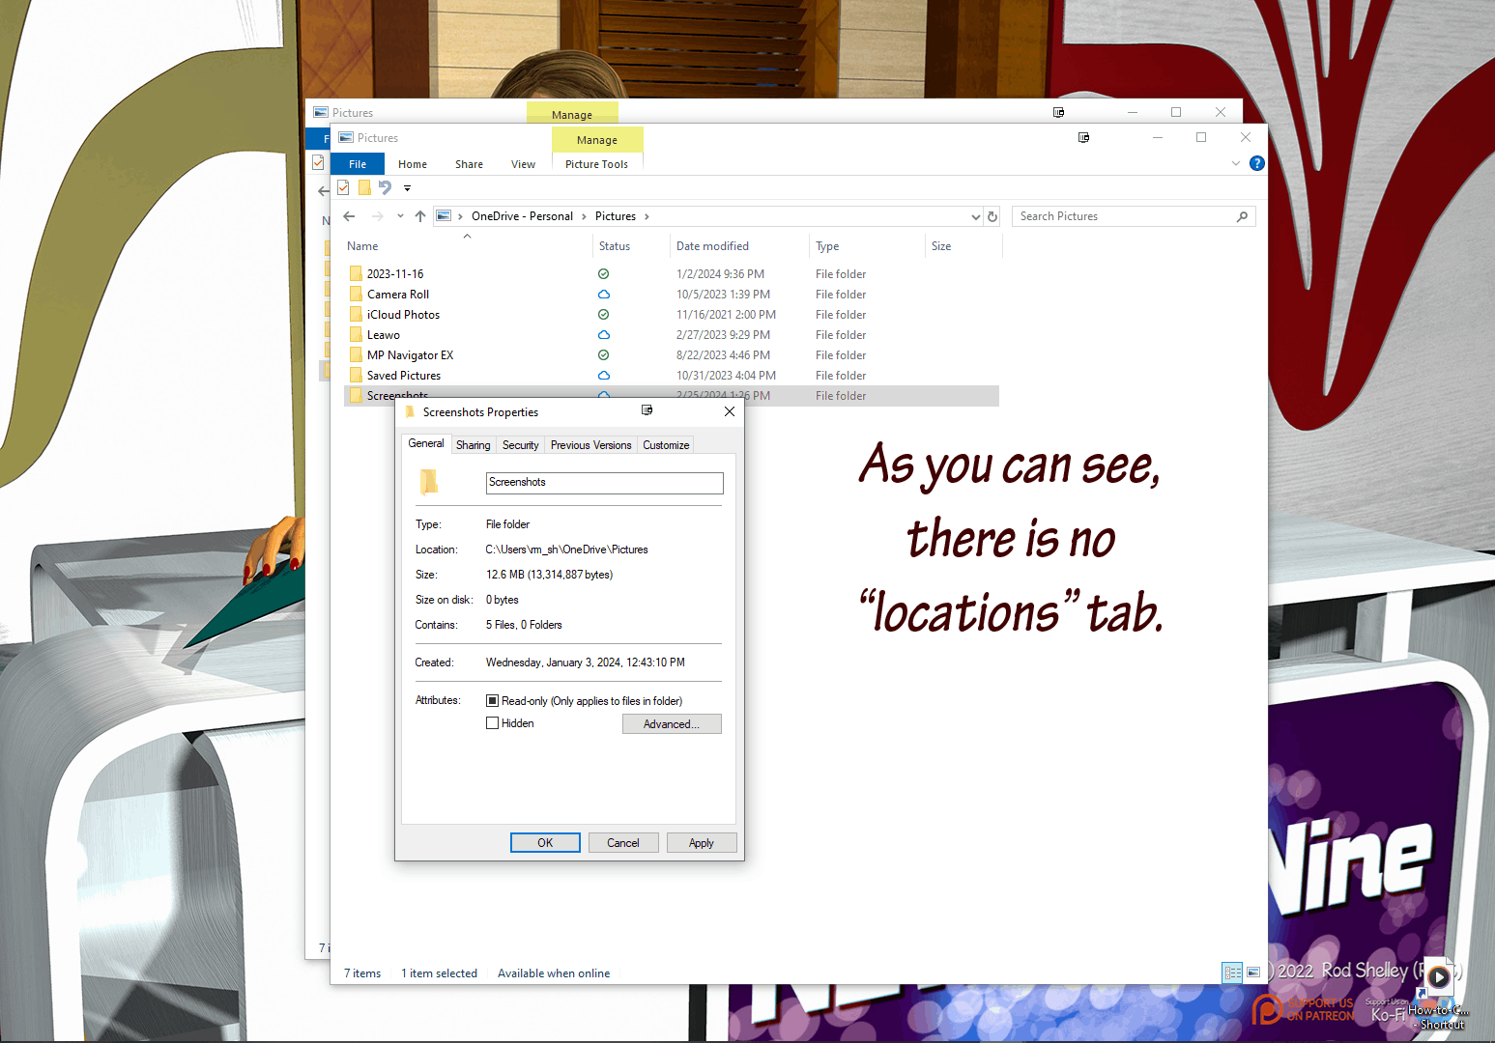Confirm properties with OK button

(545, 843)
